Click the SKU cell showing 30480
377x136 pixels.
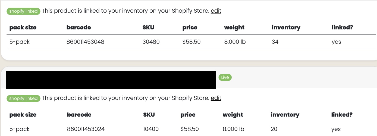click(x=151, y=42)
